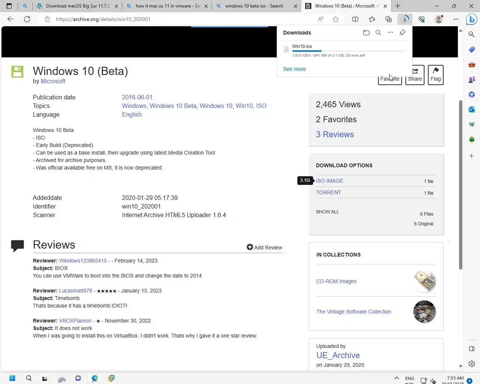The width and height of the screenshot is (480, 384).
Task: Add this page to favorites star
Action: (x=336, y=19)
